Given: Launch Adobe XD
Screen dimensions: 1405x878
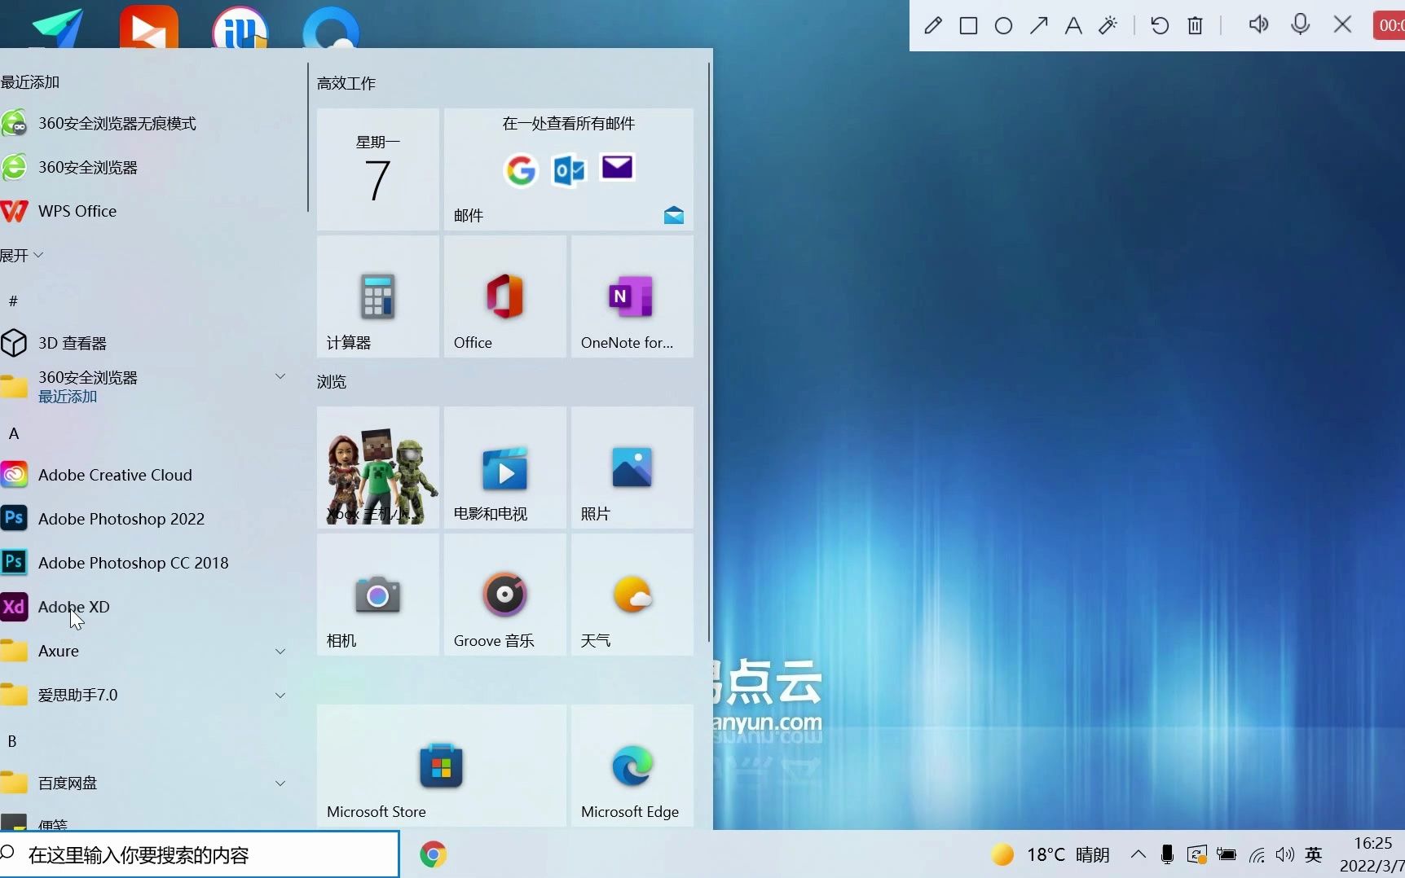Looking at the screenshot, I should (x=152, y=607).
